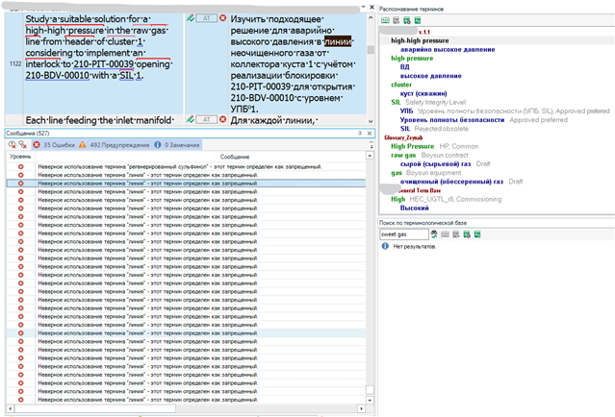The height and width of the screenshot is (417, 615).
Task: Click editor vertical scroll up arrow
Action: [371, 17]
